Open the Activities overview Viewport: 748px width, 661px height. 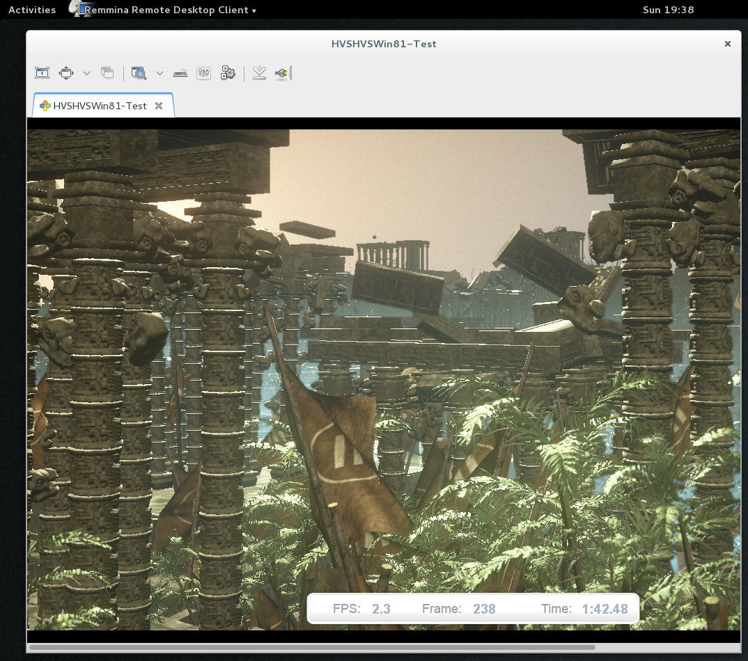click(x=32, y=10)
